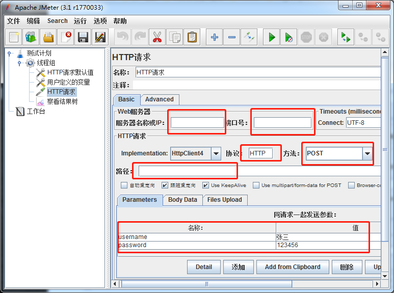
Task: Click the 路径 path input field
Action: click(260, 171)
